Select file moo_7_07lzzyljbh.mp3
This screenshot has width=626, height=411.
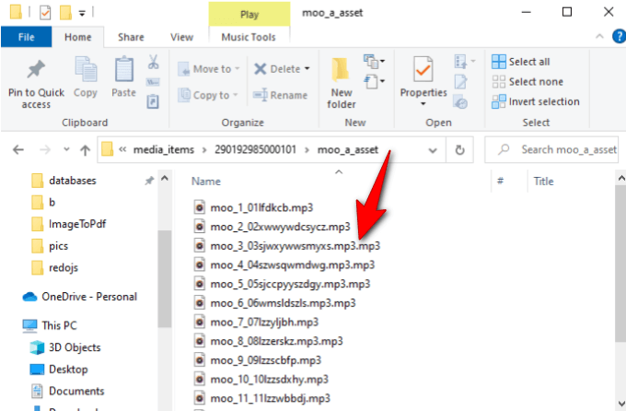(x=256, y=323)
